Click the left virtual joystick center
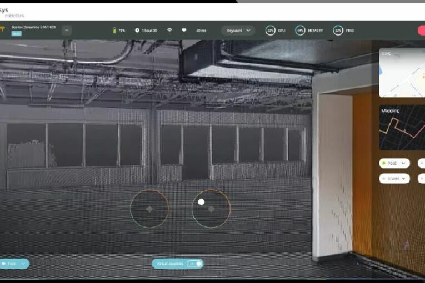Viewport: 425px width, 283px height. (149, 209)
